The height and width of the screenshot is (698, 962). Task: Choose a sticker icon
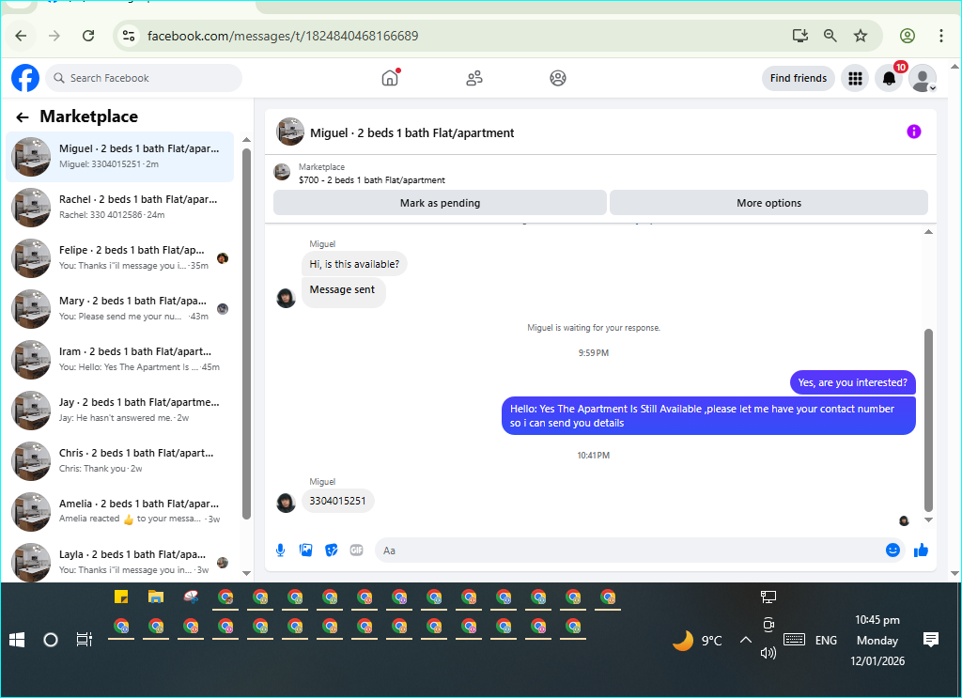[x=332, y=551]
